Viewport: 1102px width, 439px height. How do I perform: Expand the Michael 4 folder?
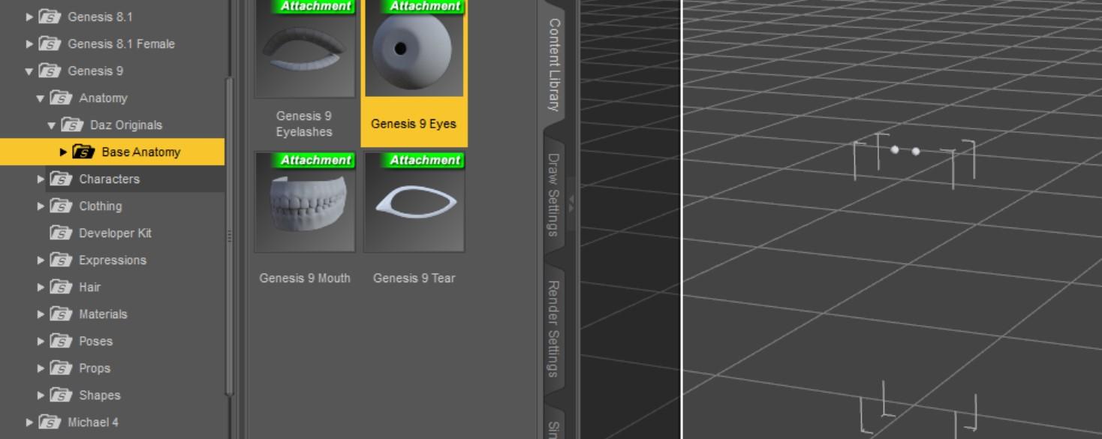click(x=29, y=422)
